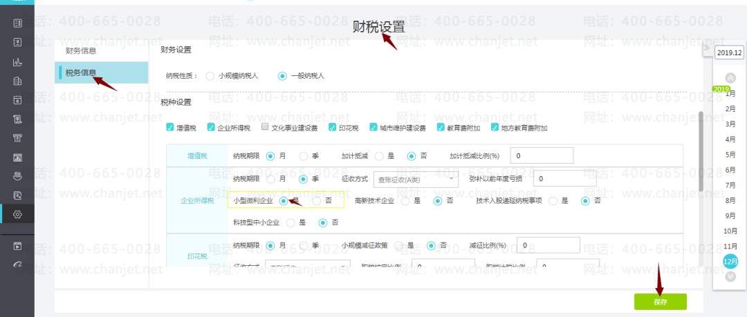Click the 2019 year badge

click(x=721, y=89)
